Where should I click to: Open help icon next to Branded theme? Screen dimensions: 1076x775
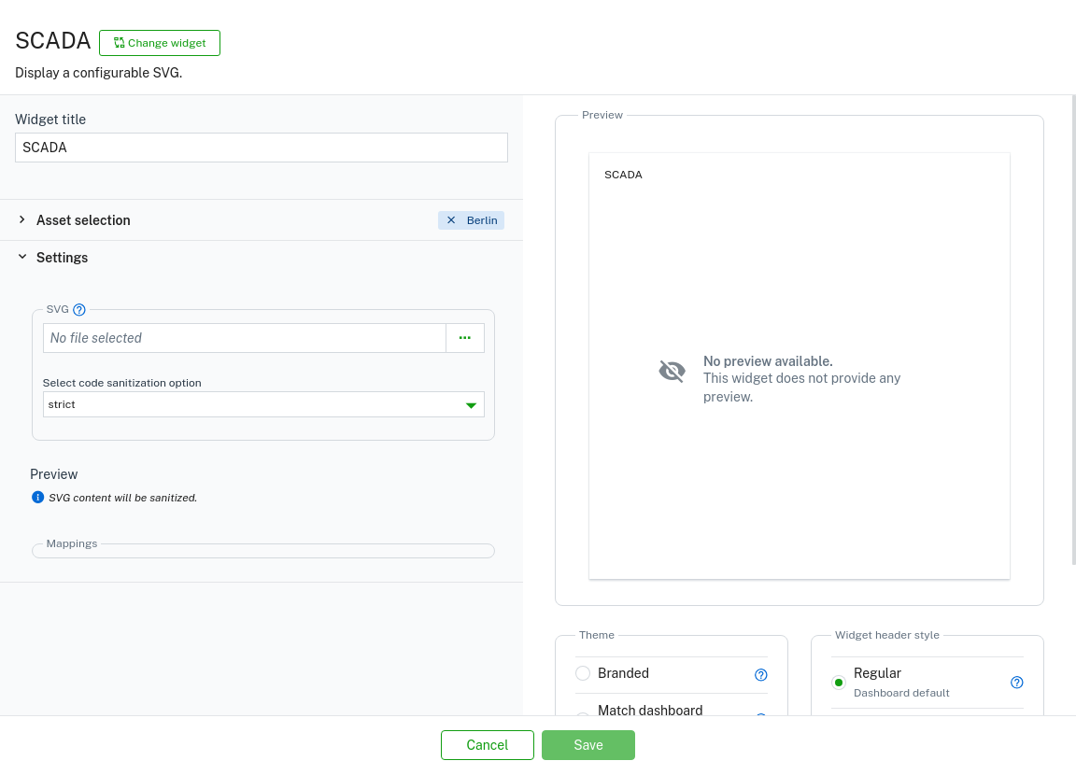tap(760, 674)
